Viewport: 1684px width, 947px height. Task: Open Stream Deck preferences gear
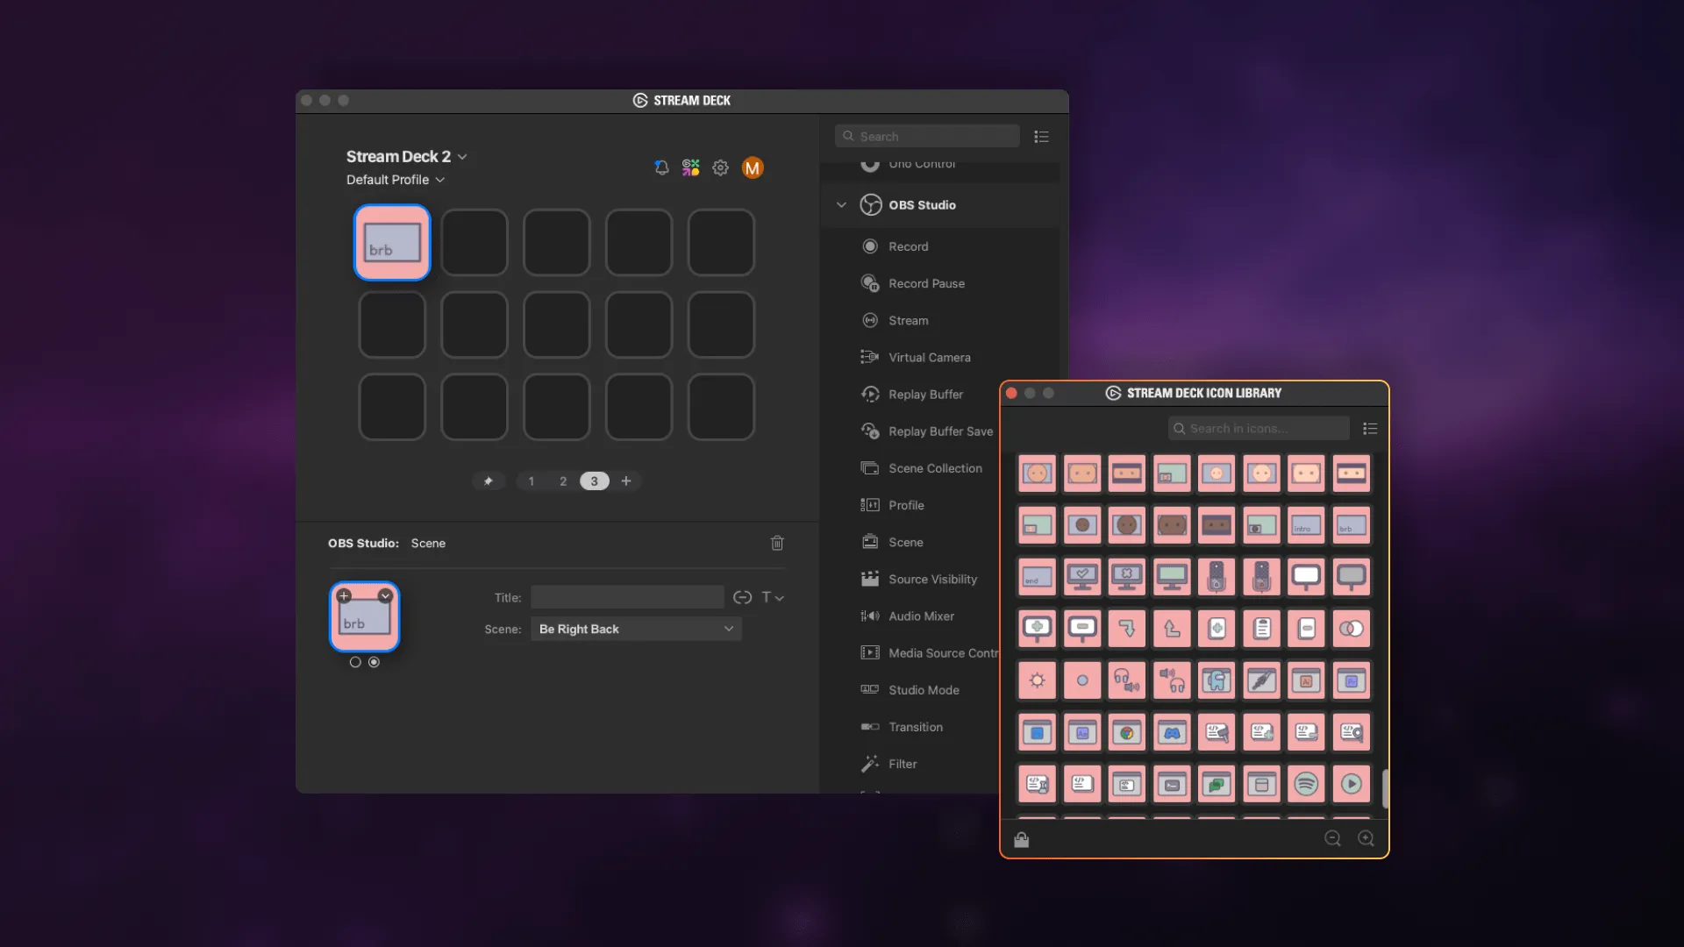(x=720, y=167)
